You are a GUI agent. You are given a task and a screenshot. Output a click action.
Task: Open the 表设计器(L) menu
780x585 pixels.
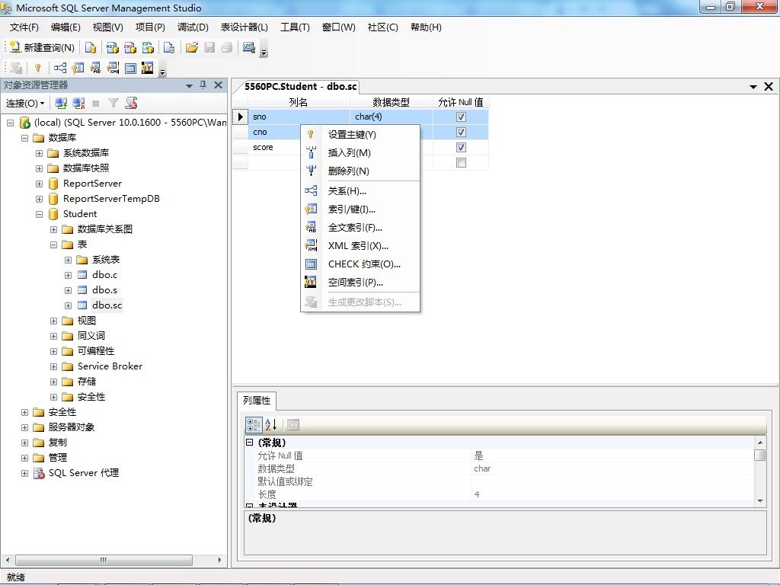[244, 27]
